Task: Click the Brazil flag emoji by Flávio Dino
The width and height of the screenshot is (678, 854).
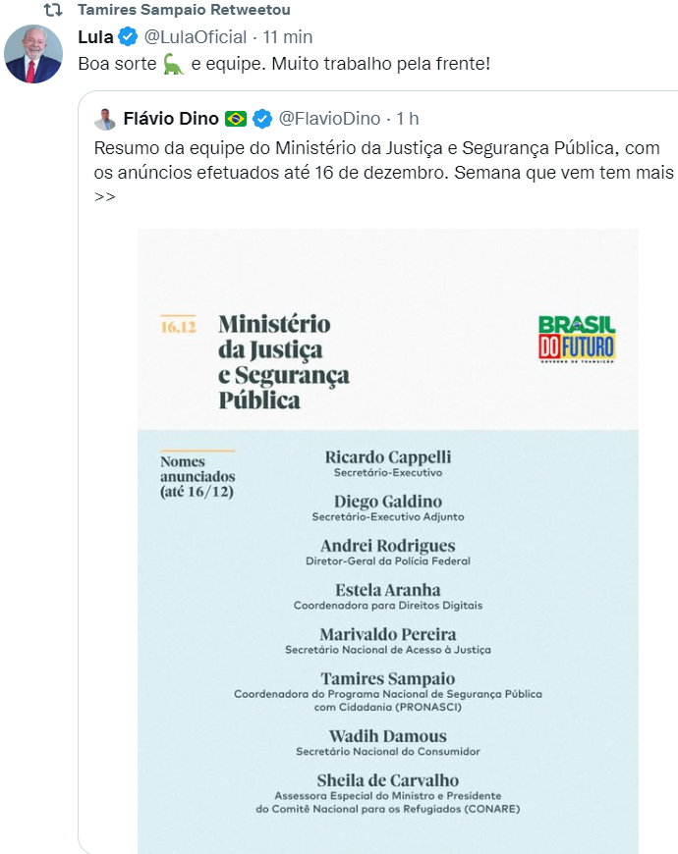Action: point(236,119)
